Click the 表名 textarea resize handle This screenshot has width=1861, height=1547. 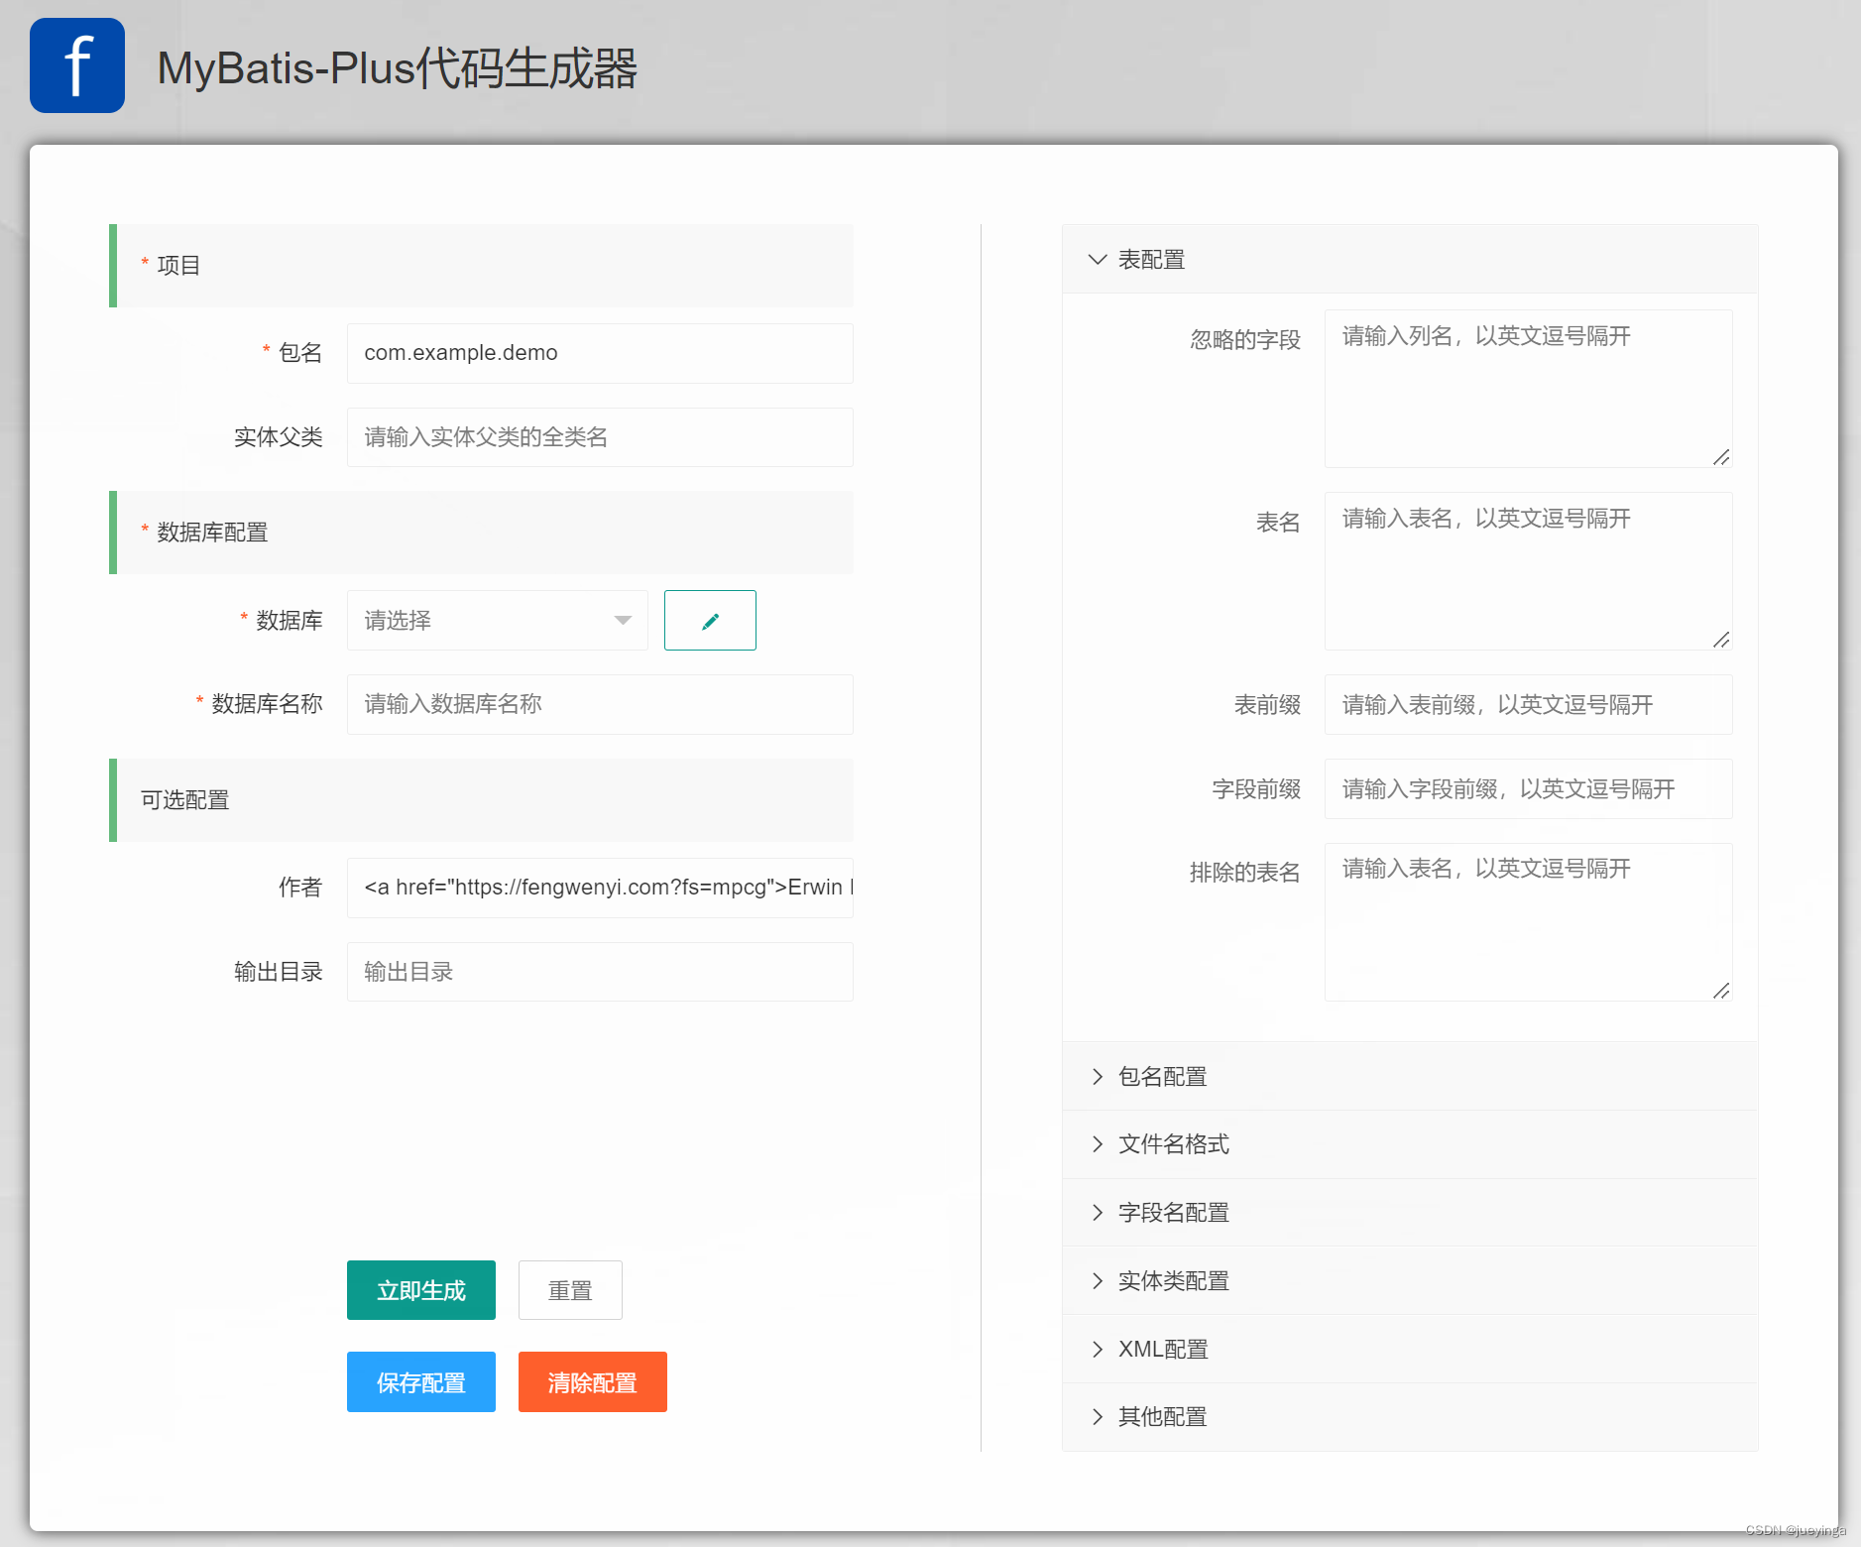point(1722,640)
